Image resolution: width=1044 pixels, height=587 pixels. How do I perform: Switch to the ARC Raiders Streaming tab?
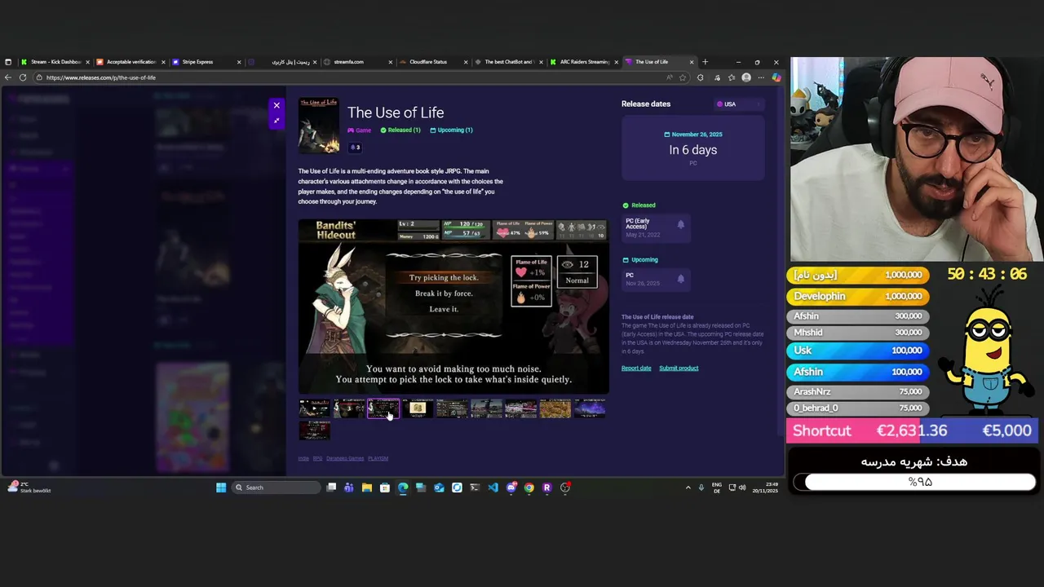tap(584, 62)
